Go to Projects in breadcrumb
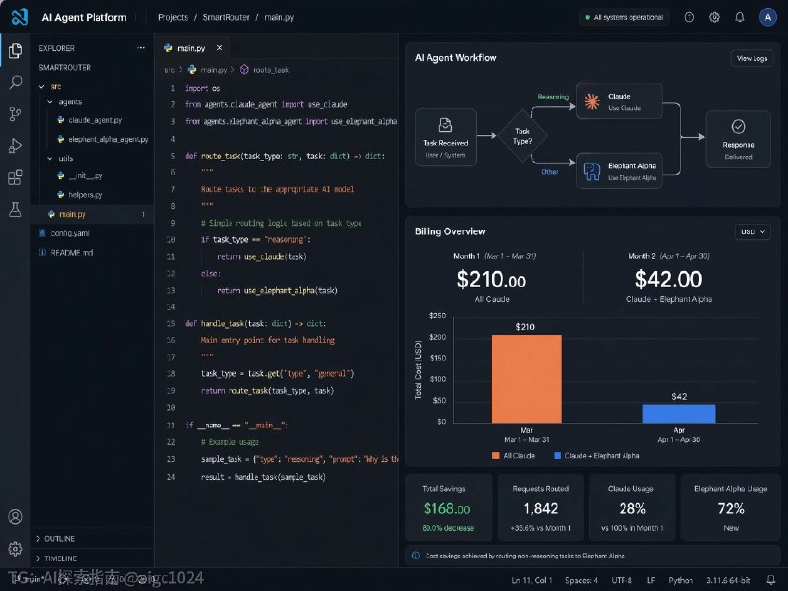This screenshot has width=788, height=591. tap(173, 17)
